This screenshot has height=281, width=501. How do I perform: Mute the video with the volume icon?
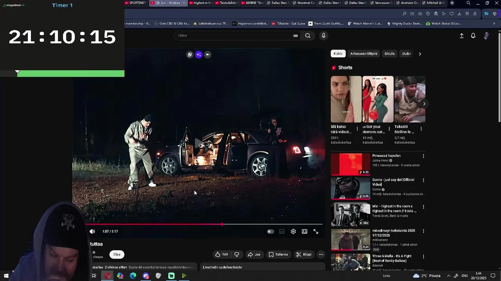tap(92, 231)
